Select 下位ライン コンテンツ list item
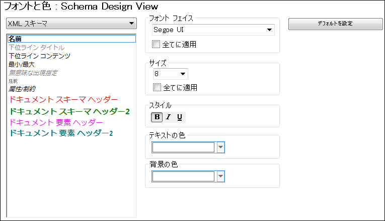Image resolution: width=385 pixels, height=221 pixels. [39, 56]
